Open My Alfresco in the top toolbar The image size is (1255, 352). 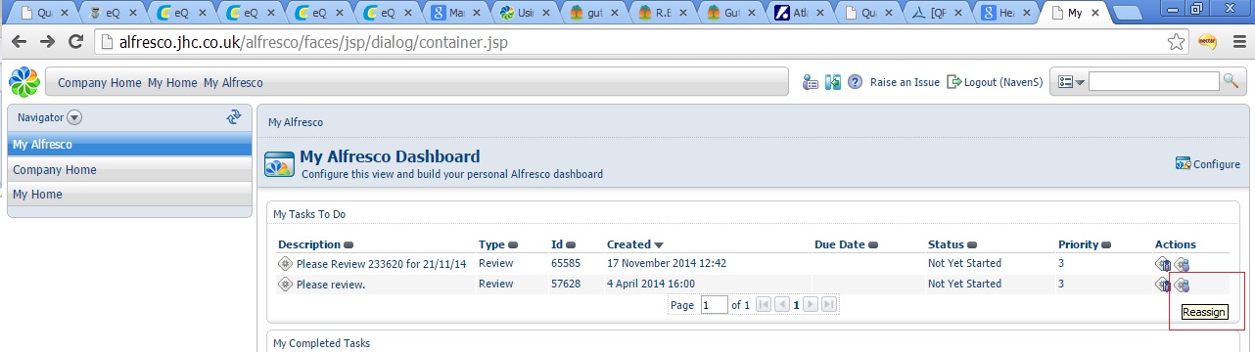[x=233, y=83]
